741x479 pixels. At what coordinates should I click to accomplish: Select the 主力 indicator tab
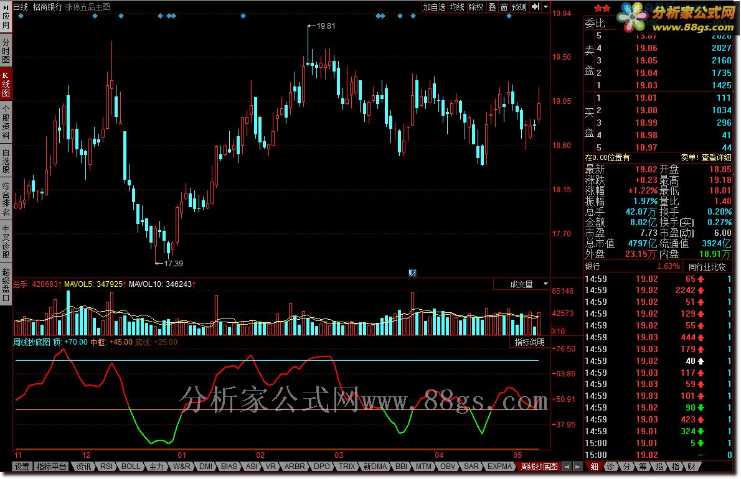coord(156,467)
